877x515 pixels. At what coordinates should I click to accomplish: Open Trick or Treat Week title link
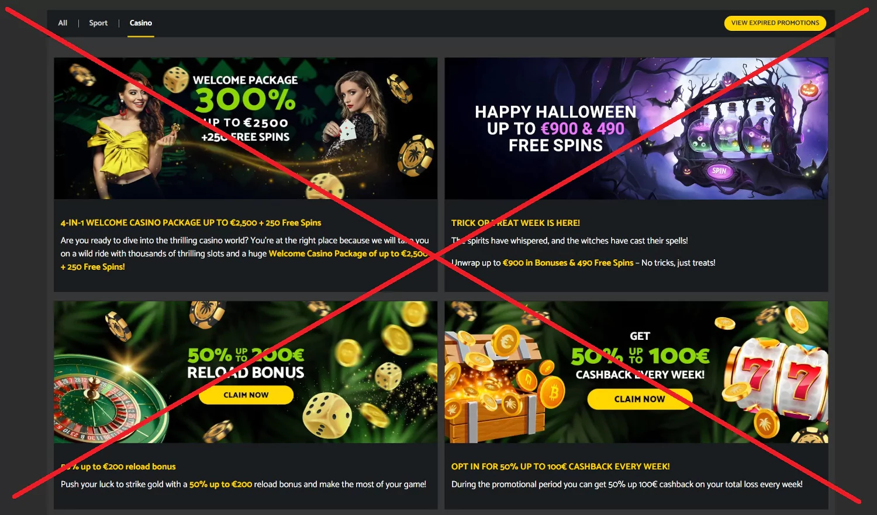[516, 223]
